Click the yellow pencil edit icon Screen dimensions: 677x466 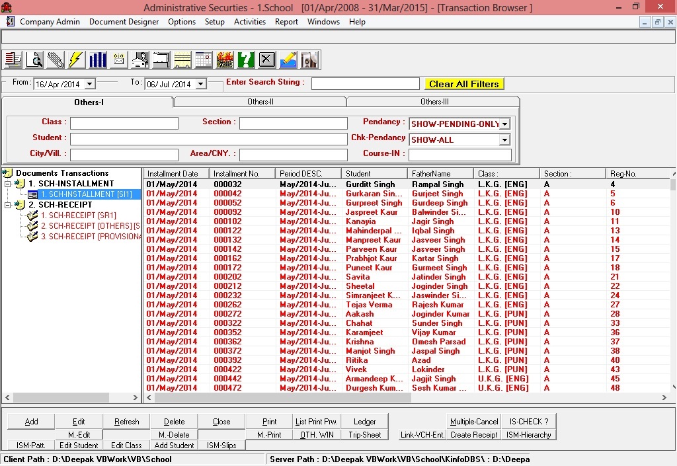(x=288, y=59)
